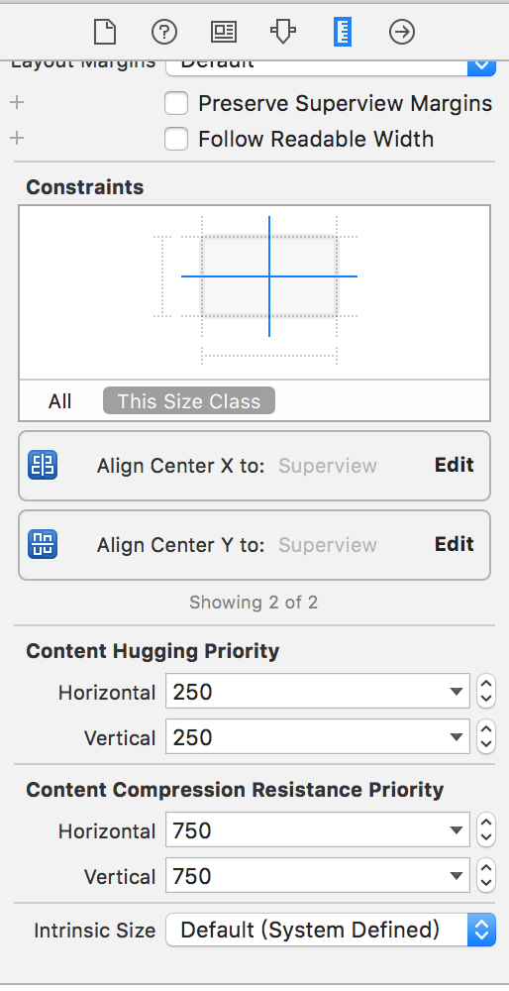Open the File inspector
The width and height of the screenshot is (509, 991).
tap(105, 32)
